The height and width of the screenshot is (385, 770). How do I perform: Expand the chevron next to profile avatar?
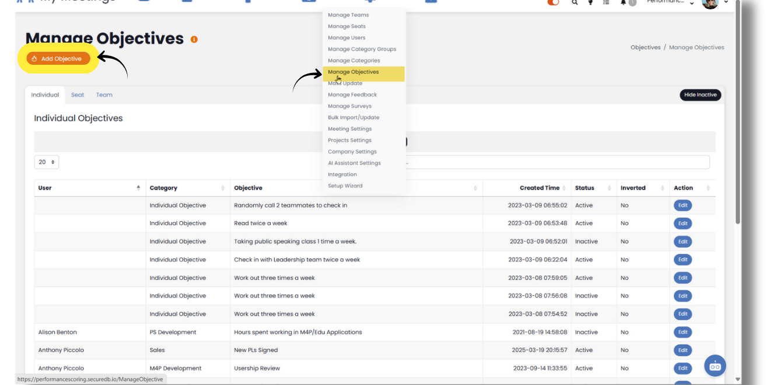pyautogui.click(x=726, y=3)
